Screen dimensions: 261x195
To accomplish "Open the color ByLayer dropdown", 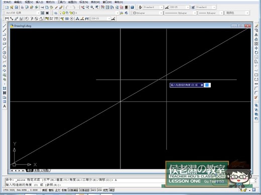I will 161,13.
